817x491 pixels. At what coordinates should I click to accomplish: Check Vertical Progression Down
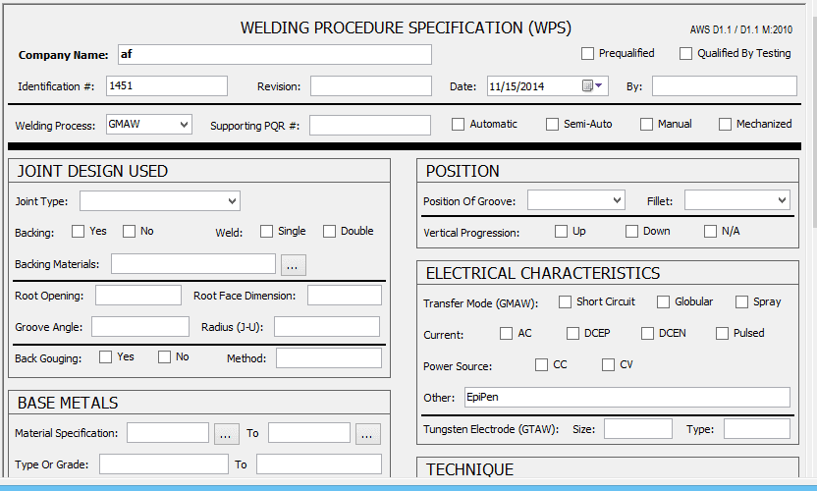pyautogui.click(x=631, y=232)
